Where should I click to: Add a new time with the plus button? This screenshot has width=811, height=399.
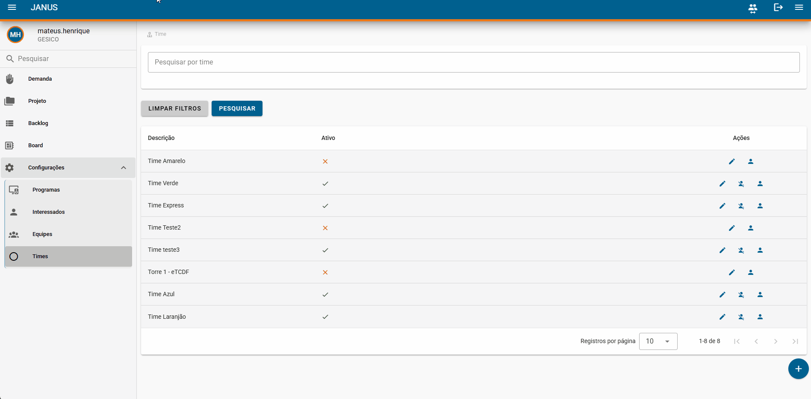point(798,369)
